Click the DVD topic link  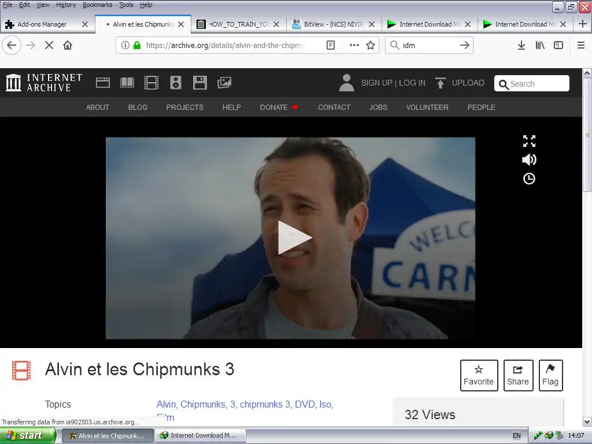point(305,404)
